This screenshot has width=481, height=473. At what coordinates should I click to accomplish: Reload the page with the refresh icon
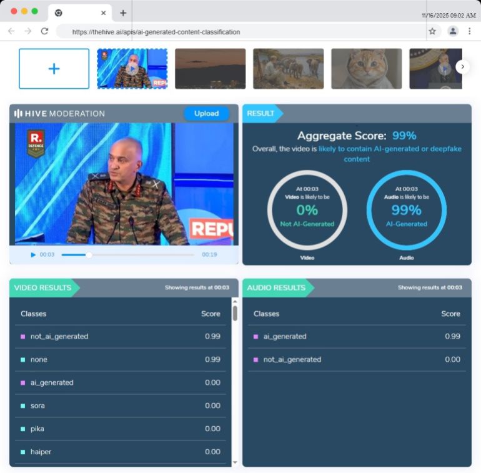[45, 31]
